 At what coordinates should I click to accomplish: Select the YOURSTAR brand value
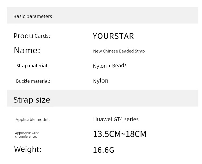pyautogui.click(x=113, y=36)
